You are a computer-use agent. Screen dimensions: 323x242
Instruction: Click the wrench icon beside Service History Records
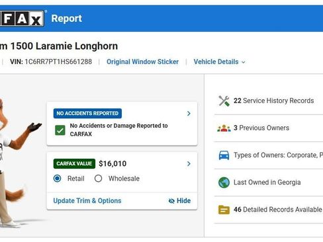[x=224, y=101]
